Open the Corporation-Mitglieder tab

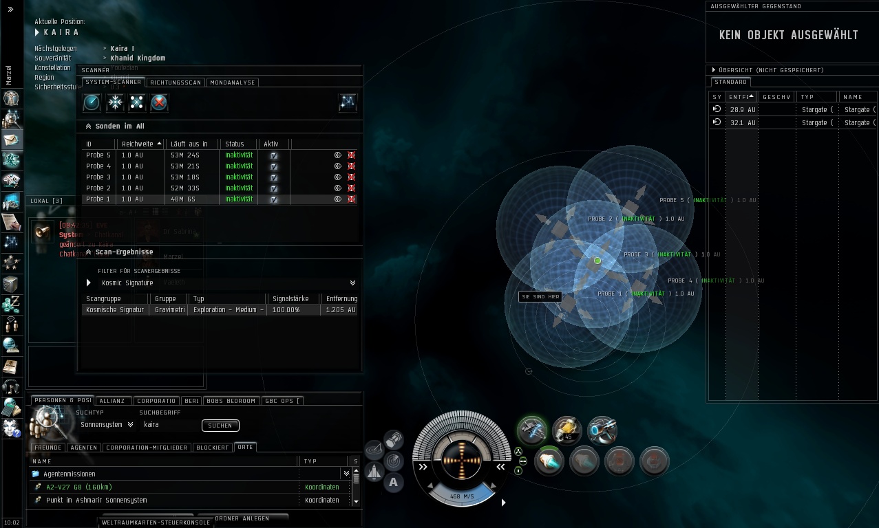point(147,448)
